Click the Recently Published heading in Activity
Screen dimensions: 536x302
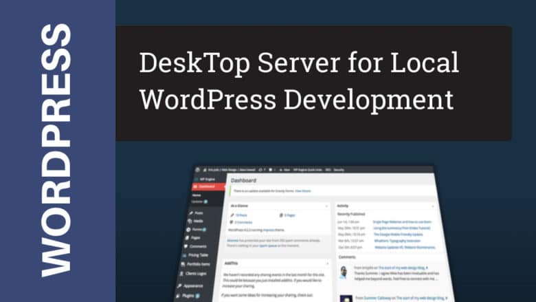(351, 214)
